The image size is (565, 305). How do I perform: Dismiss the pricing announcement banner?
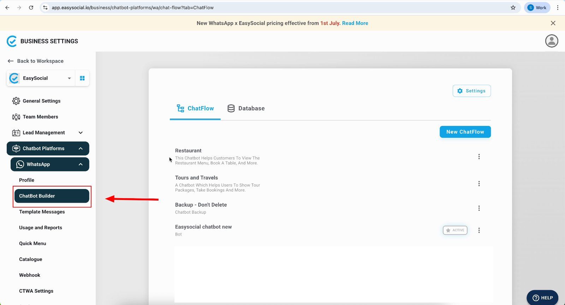pyautogui.click(x=553, y=23)
